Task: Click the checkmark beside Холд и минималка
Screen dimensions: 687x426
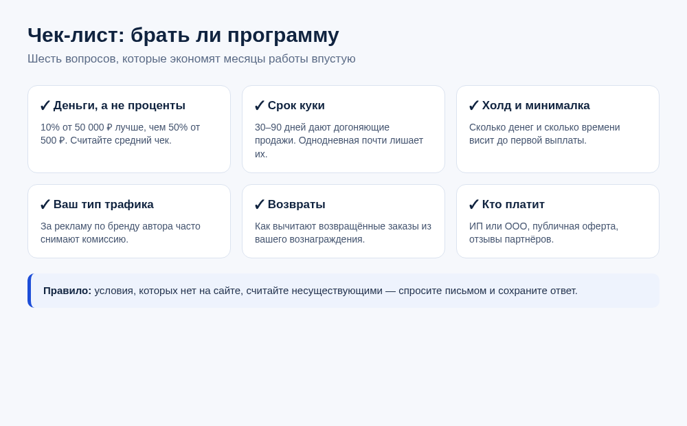Action: click(473, 106)
